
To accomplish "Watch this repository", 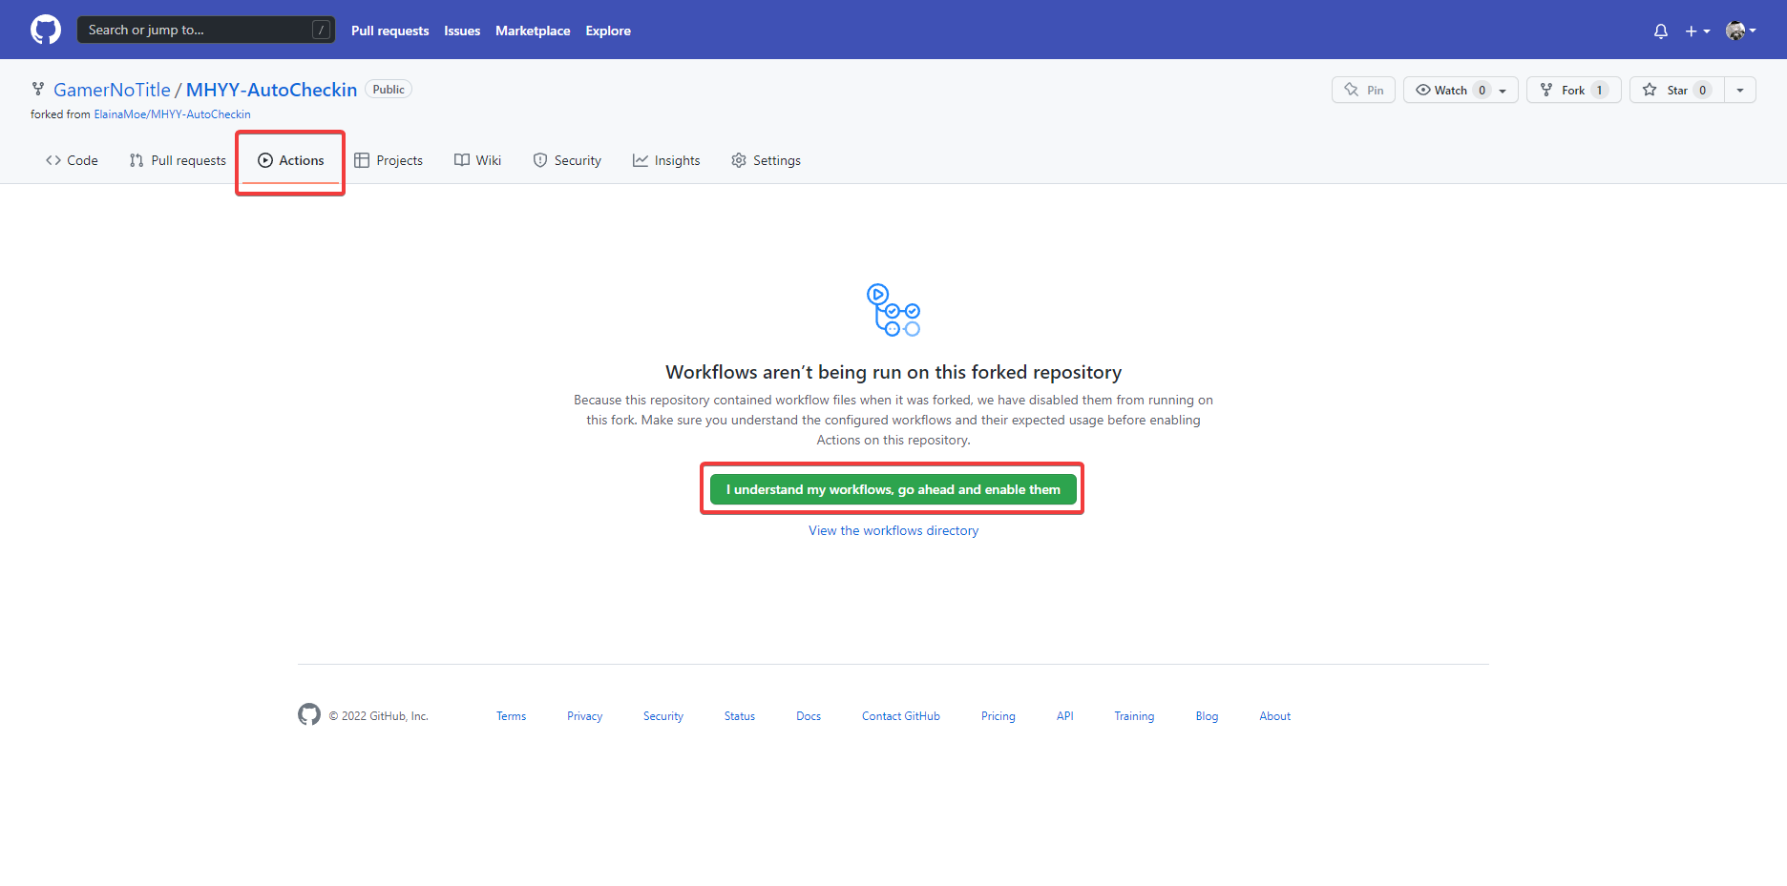I will (1451, 90).
